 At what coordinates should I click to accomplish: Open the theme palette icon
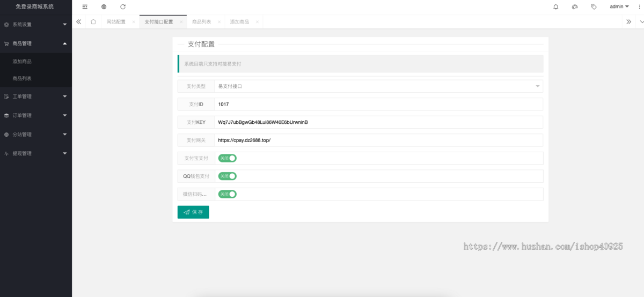574,7
